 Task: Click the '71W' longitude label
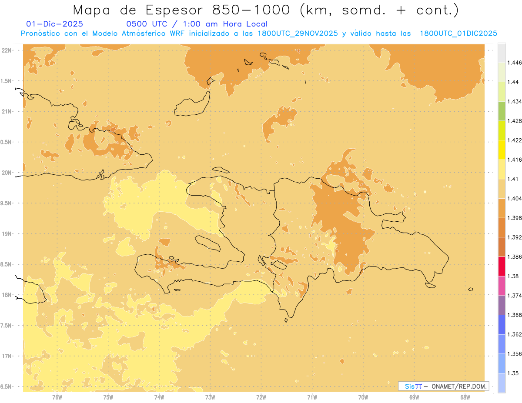312,397
